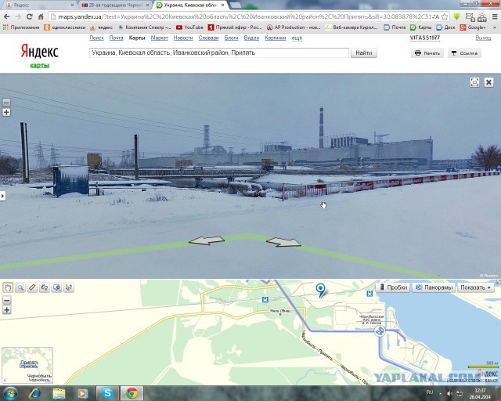Toggle the Пробки traffic layer

pos(393,287)
